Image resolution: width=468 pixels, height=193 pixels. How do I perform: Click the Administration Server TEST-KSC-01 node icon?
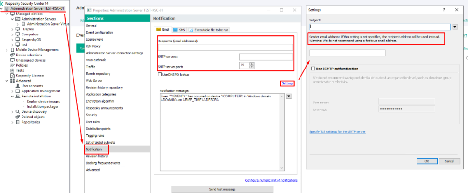(x=8, y=8)
